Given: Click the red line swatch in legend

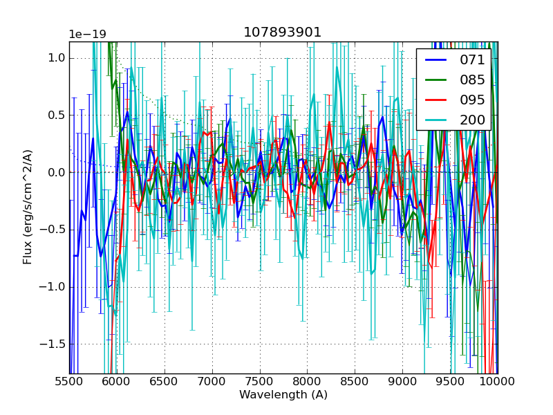Looking at the screenshot, I should pyautogui.click(x=437, y=100).
